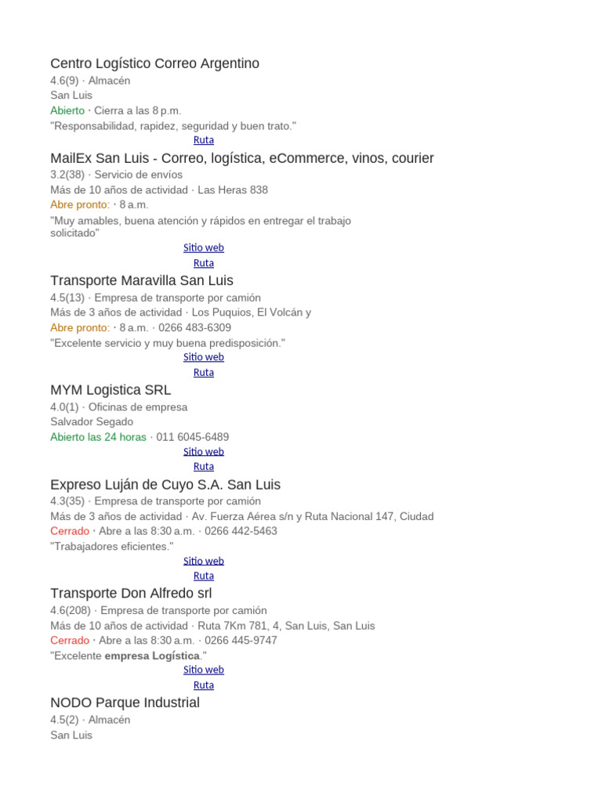Open MailEx San Luis listing title
This screenshot has width=602, height=802.
[x=241, y=158]
